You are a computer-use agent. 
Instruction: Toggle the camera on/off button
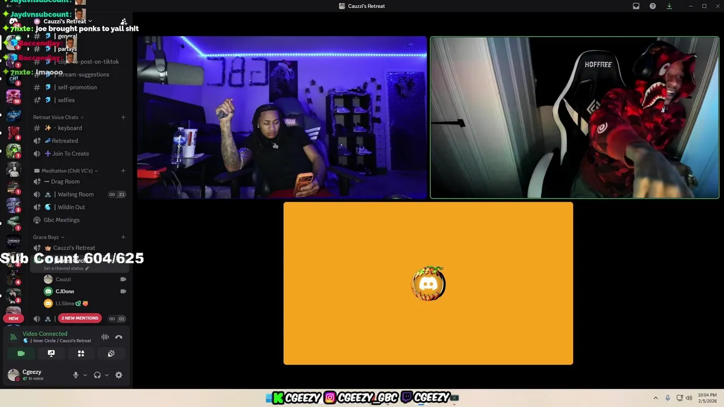click(x=21, y=353)
